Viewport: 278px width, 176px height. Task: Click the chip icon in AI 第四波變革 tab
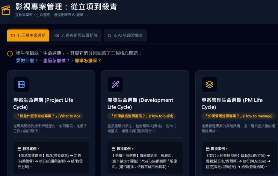[109, 35]
